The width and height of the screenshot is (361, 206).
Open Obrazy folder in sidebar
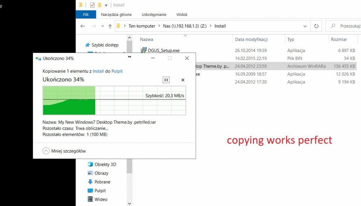[101, 173]
